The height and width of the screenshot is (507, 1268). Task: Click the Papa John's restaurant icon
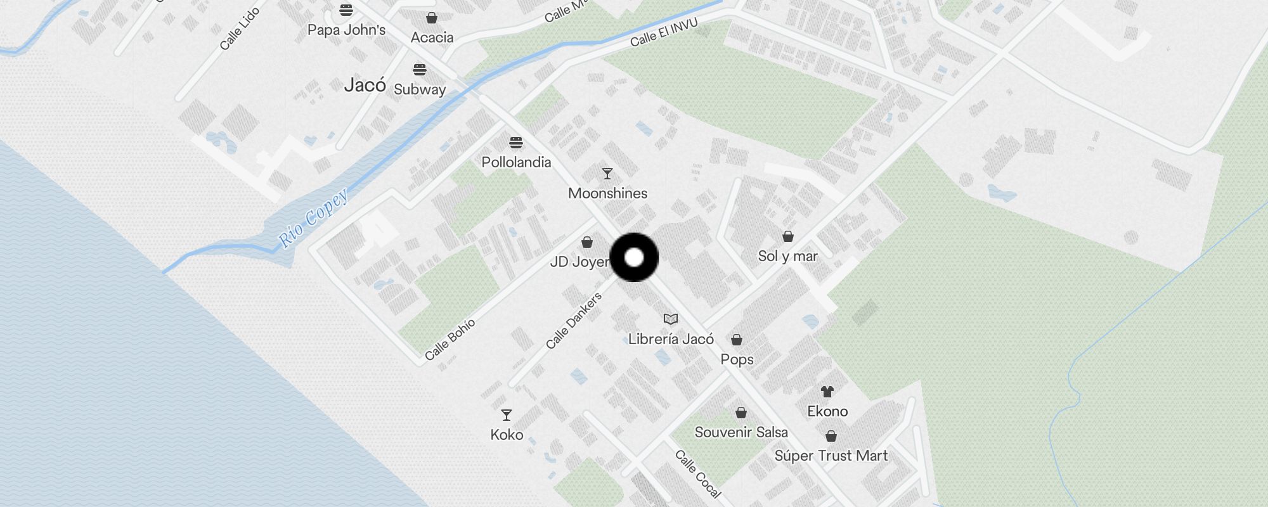point(346,10)
